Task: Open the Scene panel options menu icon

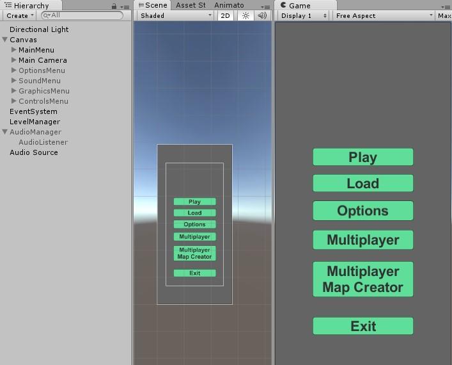Action: 265,7
